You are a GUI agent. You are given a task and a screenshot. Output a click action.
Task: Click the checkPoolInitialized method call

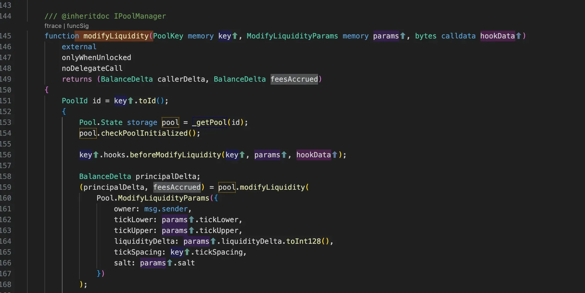(144, 133)
